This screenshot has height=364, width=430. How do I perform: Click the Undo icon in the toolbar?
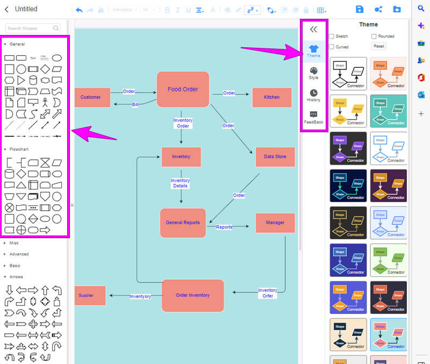point(80,9)
